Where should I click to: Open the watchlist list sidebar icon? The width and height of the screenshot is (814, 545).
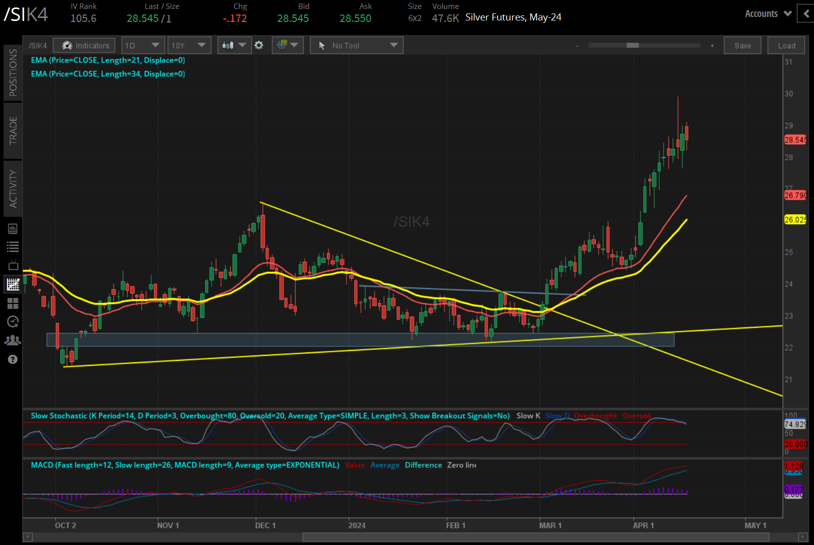[x=13, y=247]
